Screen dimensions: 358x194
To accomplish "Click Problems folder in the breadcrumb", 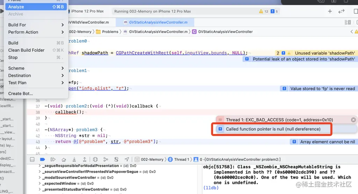I will pos(107,32).
